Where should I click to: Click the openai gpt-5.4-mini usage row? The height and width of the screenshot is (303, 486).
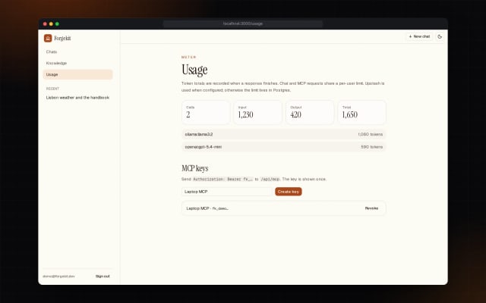[x=283, y=147]
